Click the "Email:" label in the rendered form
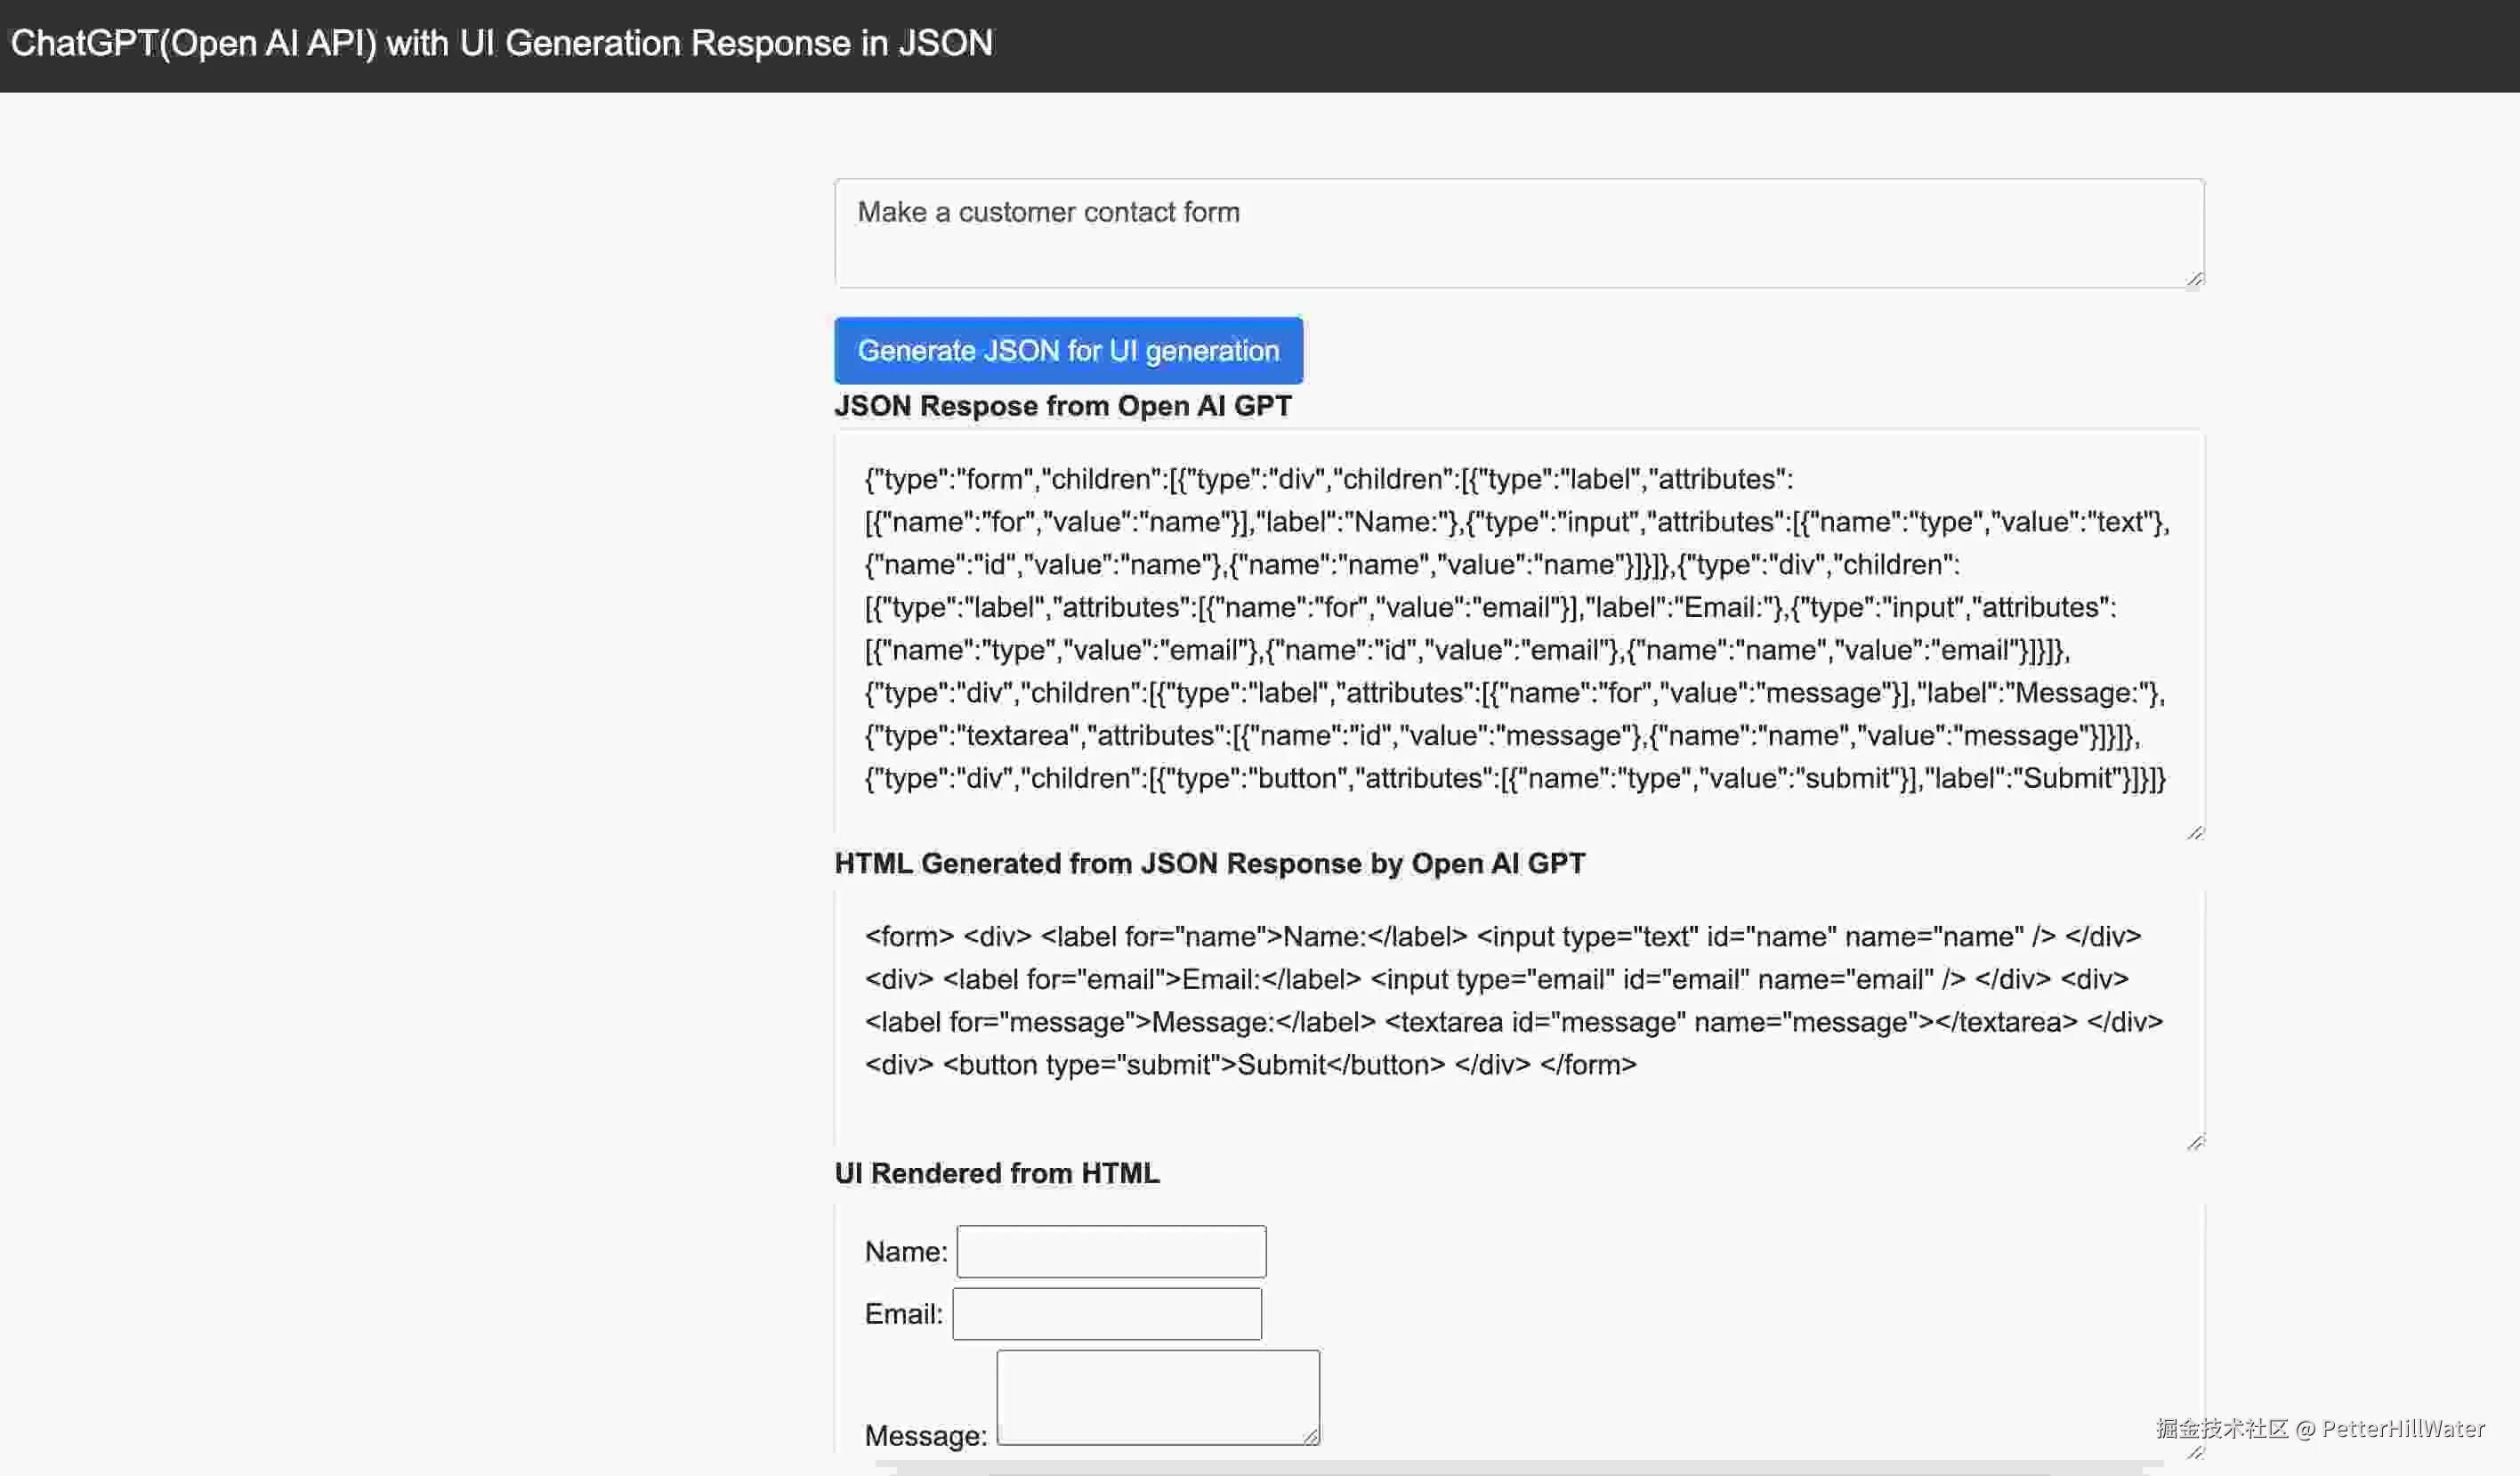This screenshot has width=2520, height=1476. (903, 1314)
